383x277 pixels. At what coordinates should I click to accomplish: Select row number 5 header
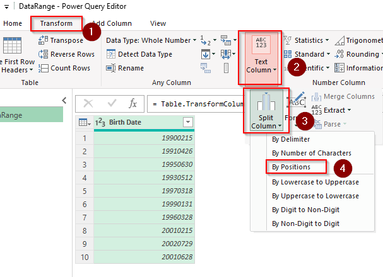pyautogui.click(x=85, y=191)
